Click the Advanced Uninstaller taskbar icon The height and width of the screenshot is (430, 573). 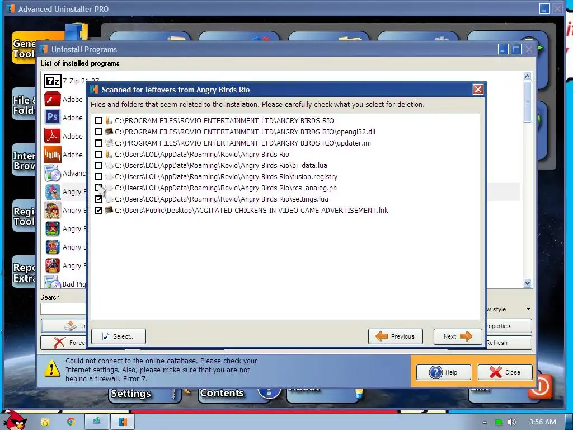click(123, 422)
